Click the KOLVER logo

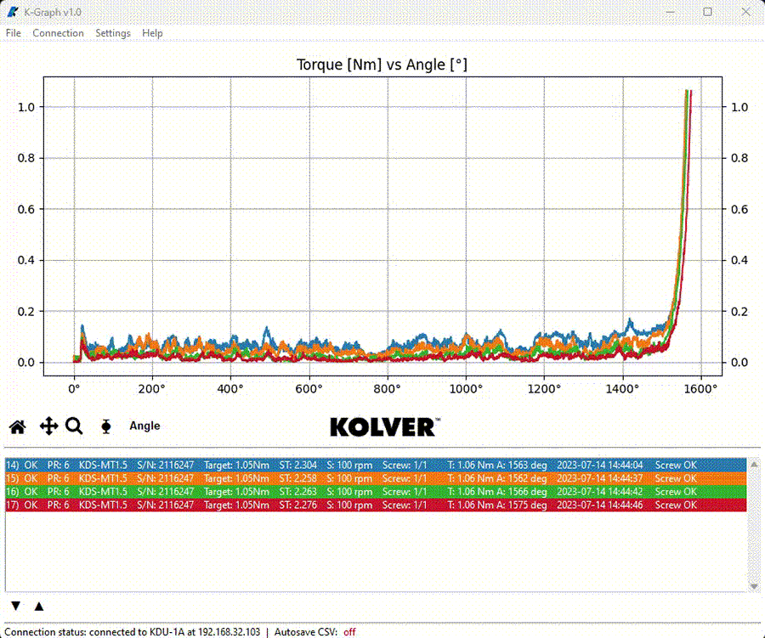coord(385,426)
